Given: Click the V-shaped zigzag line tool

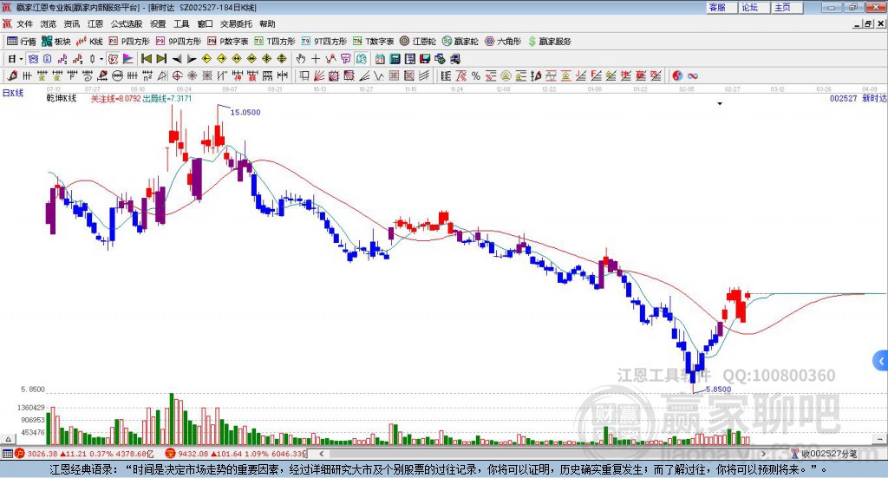Looking at the screenshot, I should click(379, 75).
